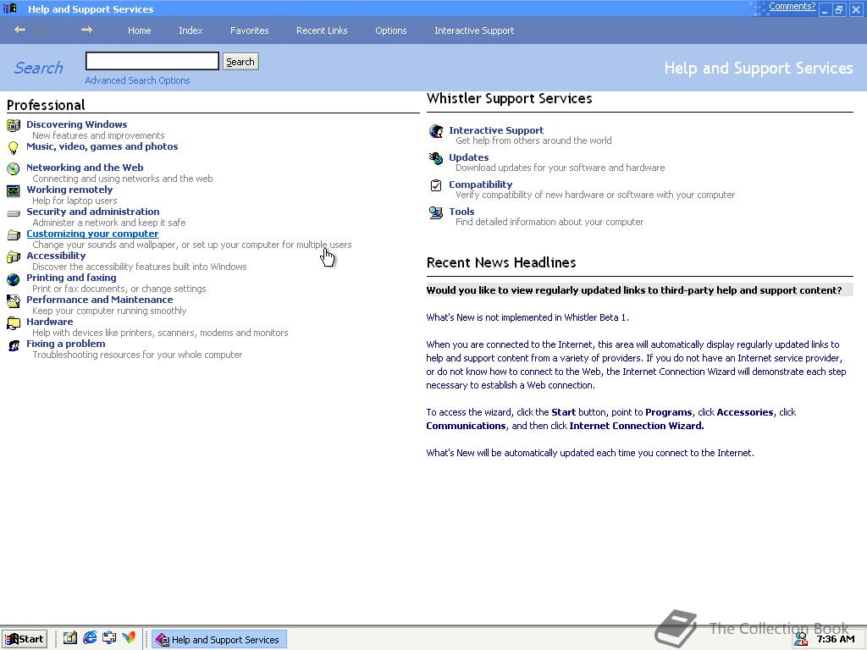Image resolution: width=867 pixels, height=650 pixels.
Task: Click 'Get help from others around the world'
Action: pos(533,140)
